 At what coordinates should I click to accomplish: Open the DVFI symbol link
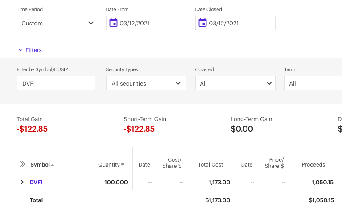[36, 182]
